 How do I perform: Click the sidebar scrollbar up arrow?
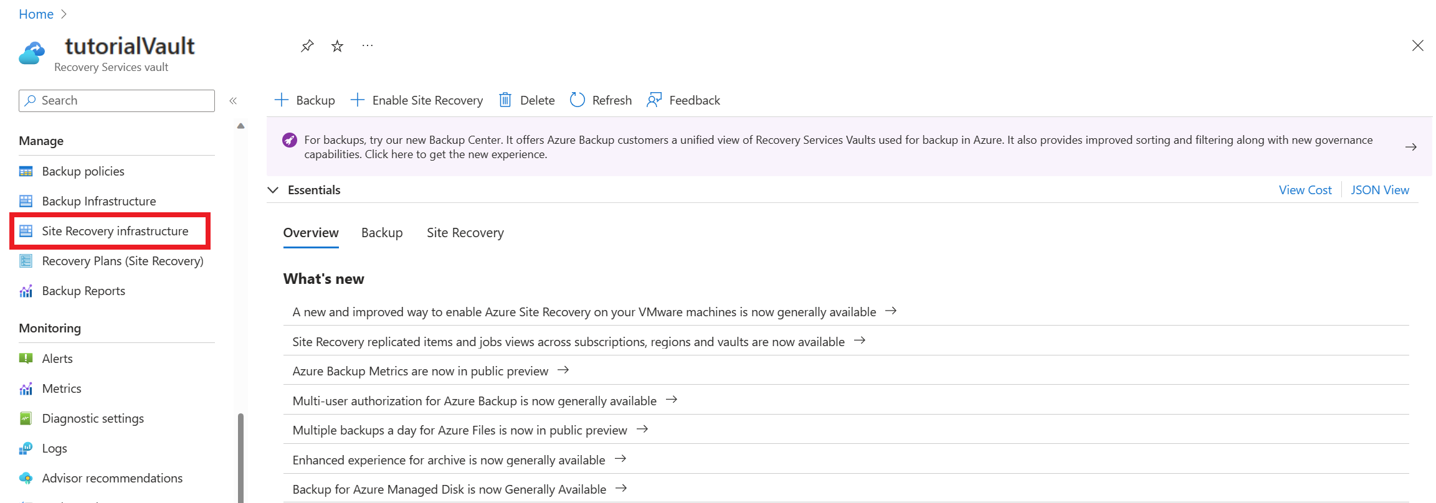point(240,126)
